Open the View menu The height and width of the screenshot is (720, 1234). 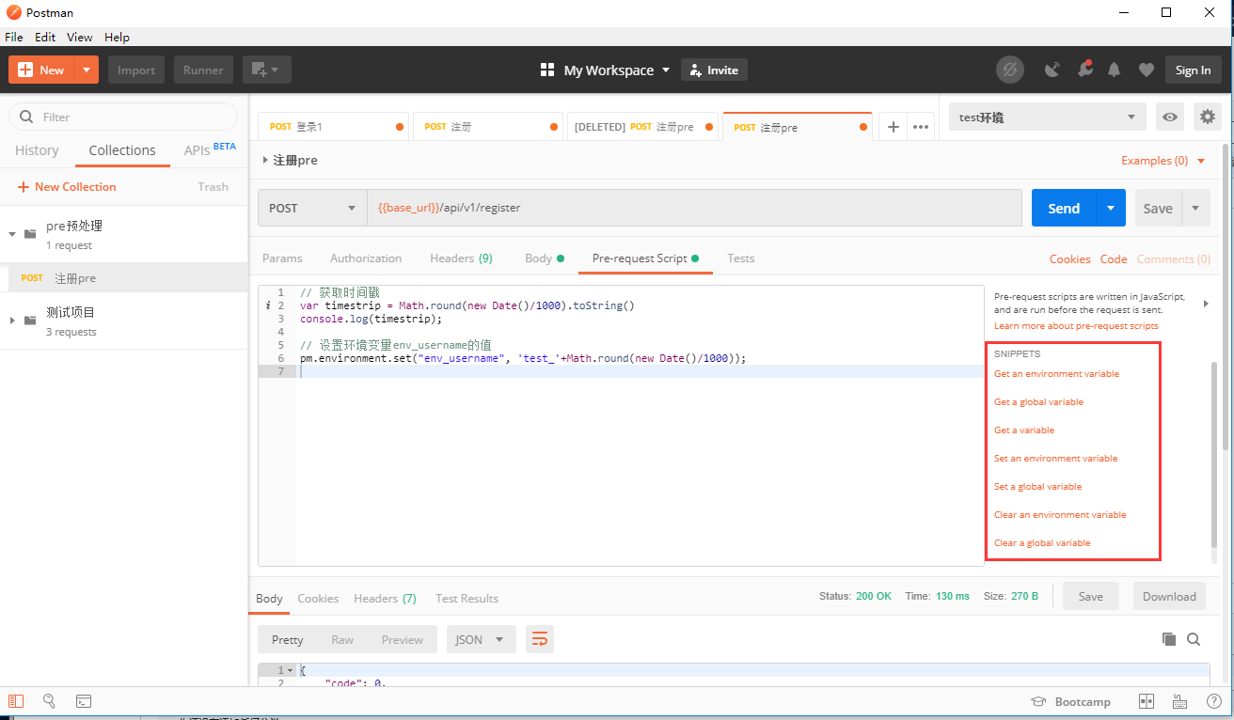(80, 37)
